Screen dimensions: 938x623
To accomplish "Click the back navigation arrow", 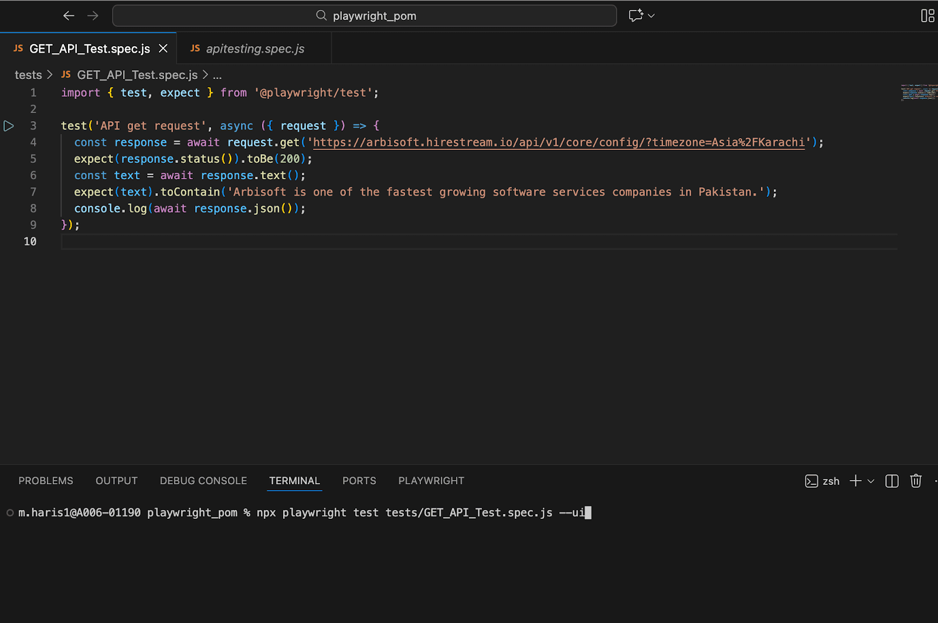I will coord(69,16).
